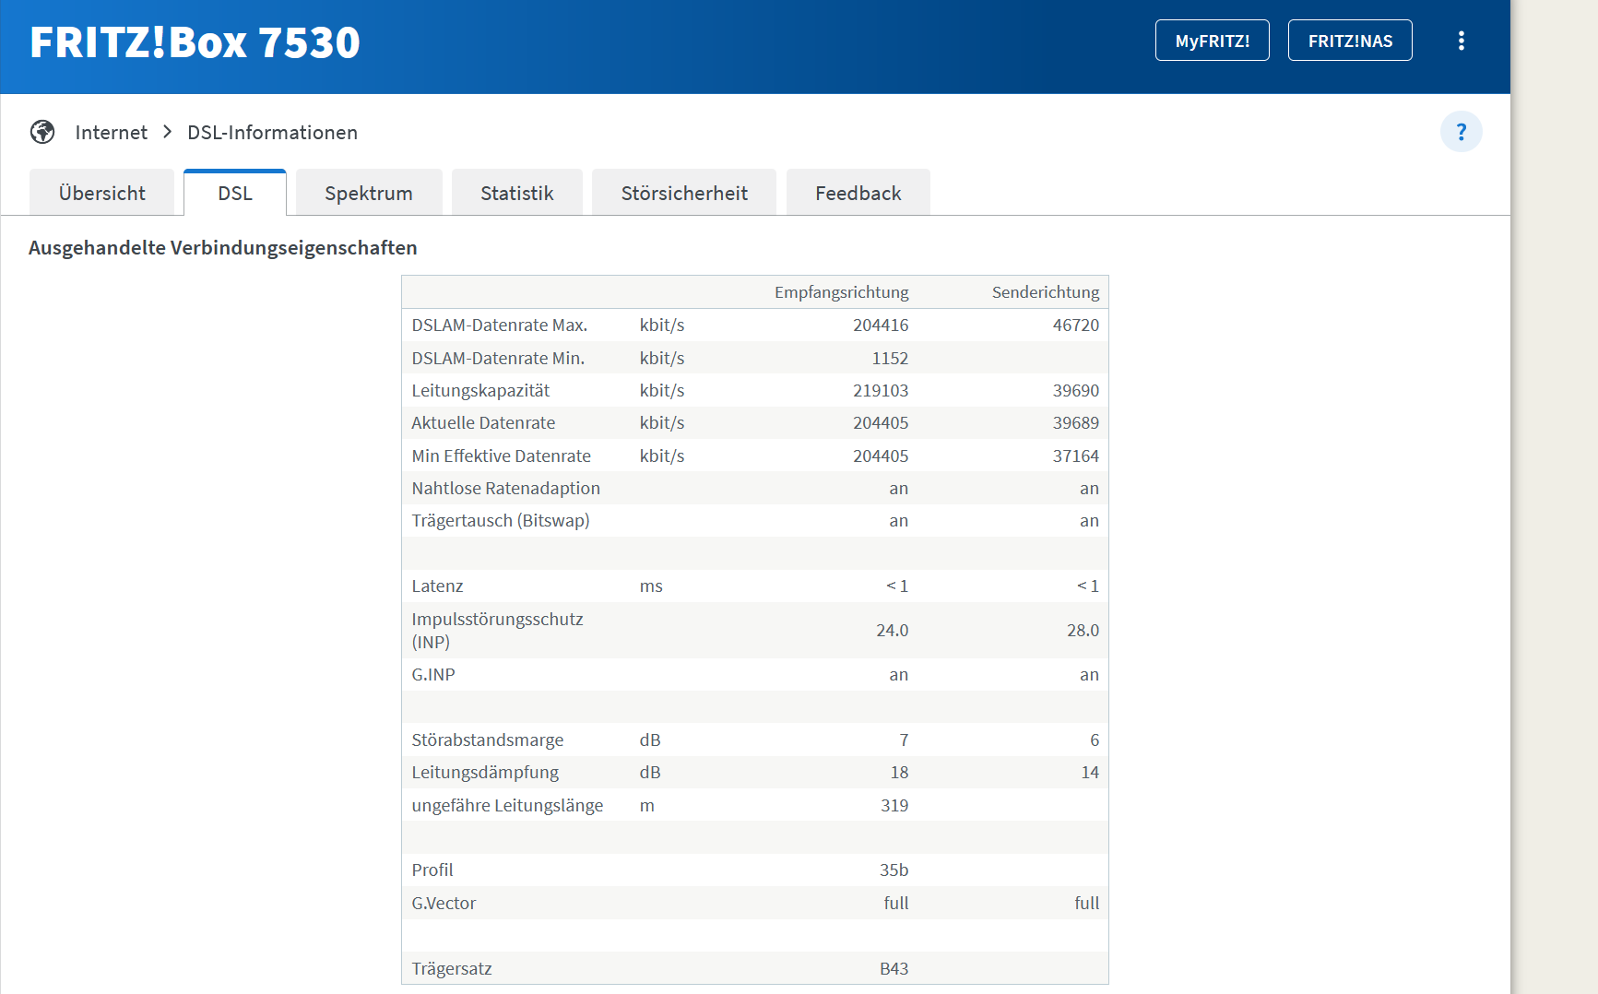The image size is (1598, 994).
Task: Click the Latenz row label
Action: click(437, 586)
